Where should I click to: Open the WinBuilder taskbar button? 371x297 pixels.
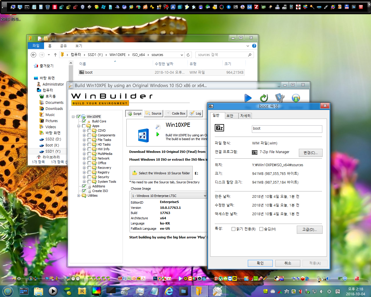(217, 291)
